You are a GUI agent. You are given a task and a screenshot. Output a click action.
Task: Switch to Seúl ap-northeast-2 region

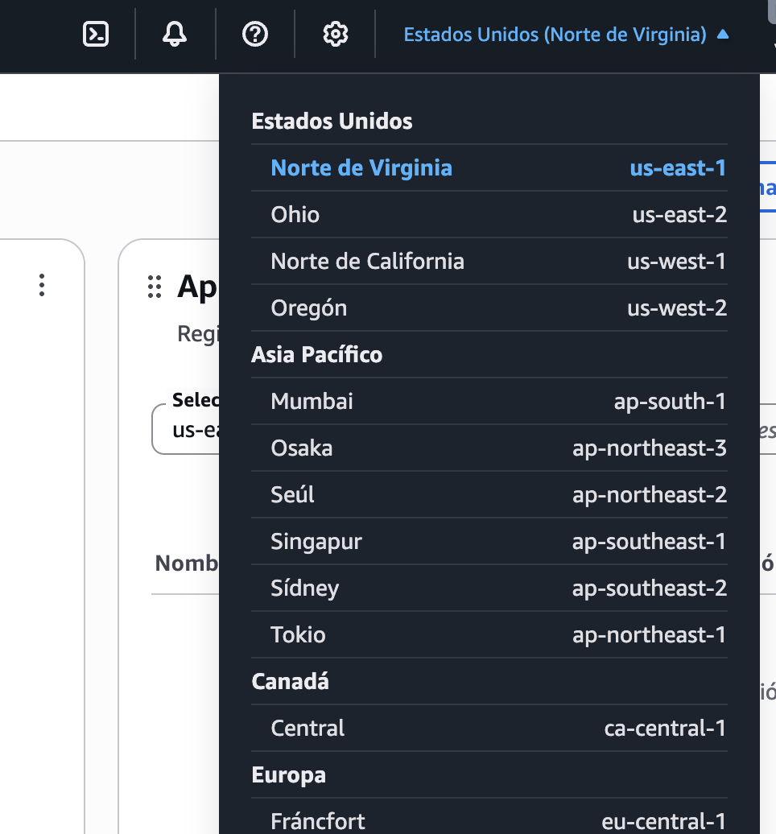[x=489, y=494]
